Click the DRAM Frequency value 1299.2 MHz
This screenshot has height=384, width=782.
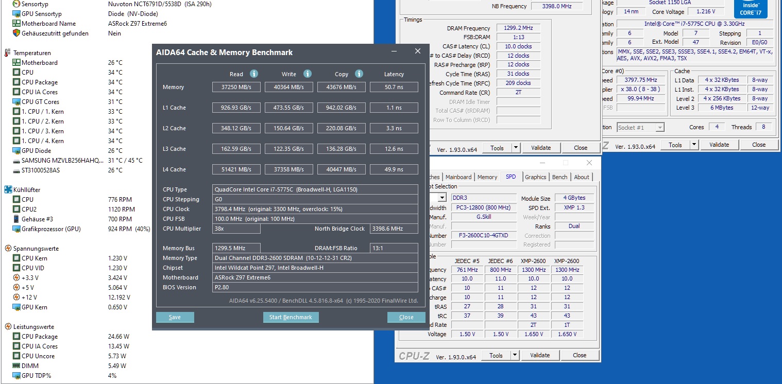point(519,28)
